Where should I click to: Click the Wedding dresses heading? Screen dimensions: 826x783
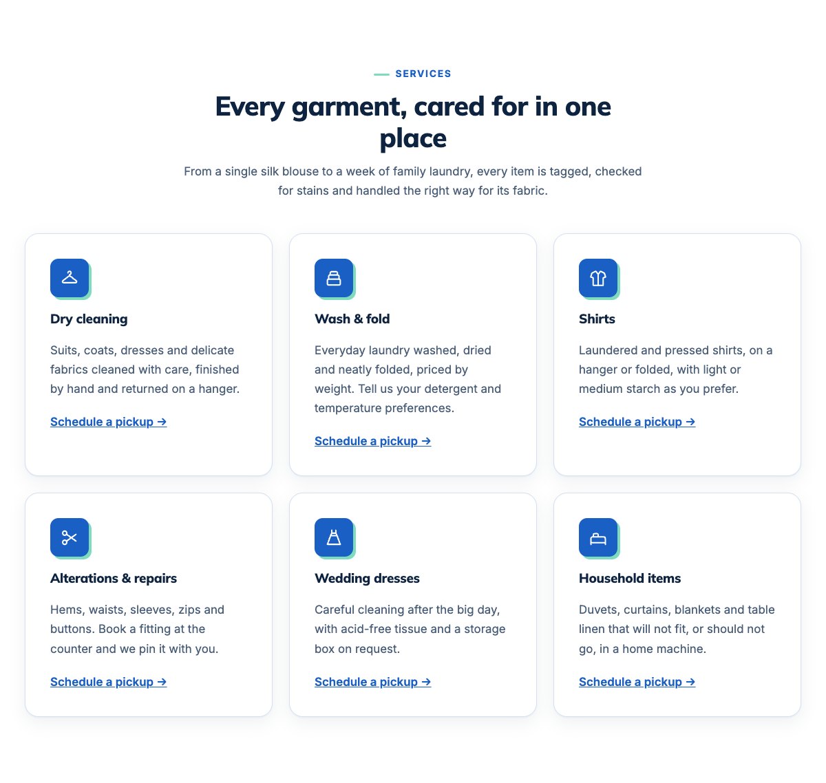tap(367, 579)
